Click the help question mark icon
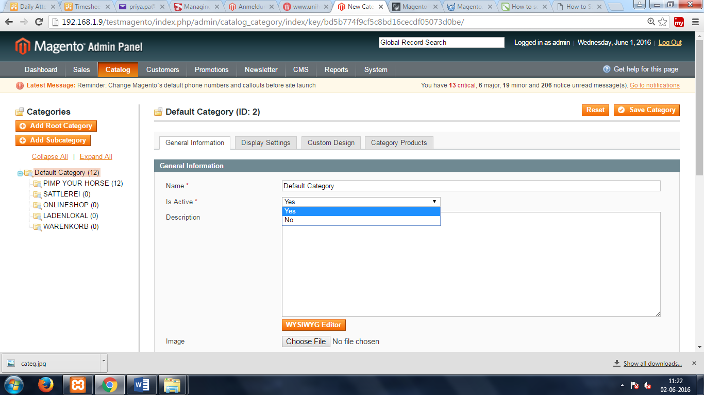The width and height of the screenshot is (704, 395). [x=607, y=69]
